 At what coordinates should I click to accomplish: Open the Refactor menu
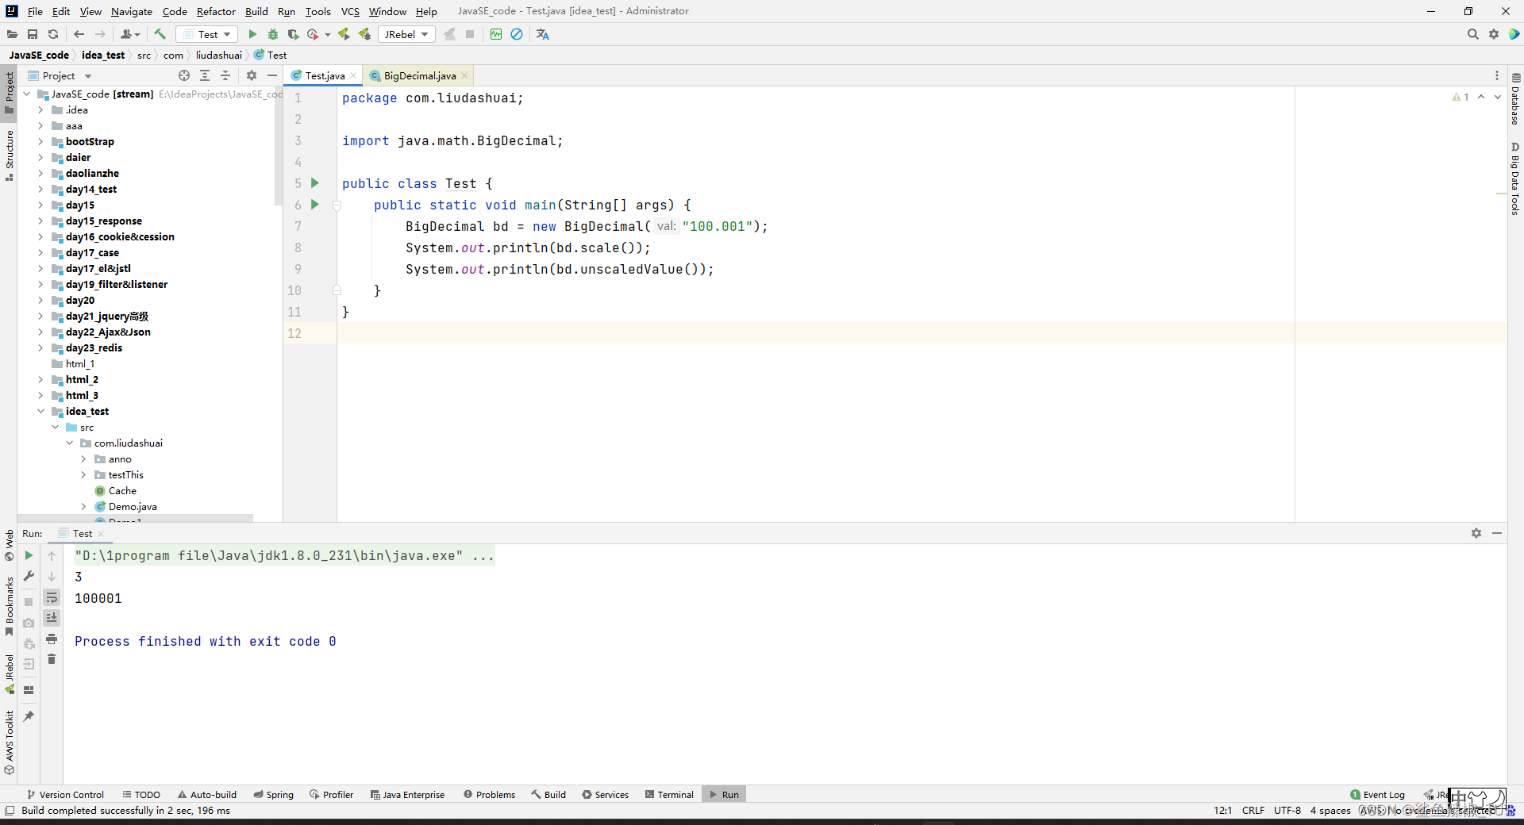(x=216, y=11)
